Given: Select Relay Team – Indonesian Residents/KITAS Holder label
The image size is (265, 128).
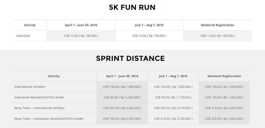Looking at the screenshot, I should tap(49, 119).
